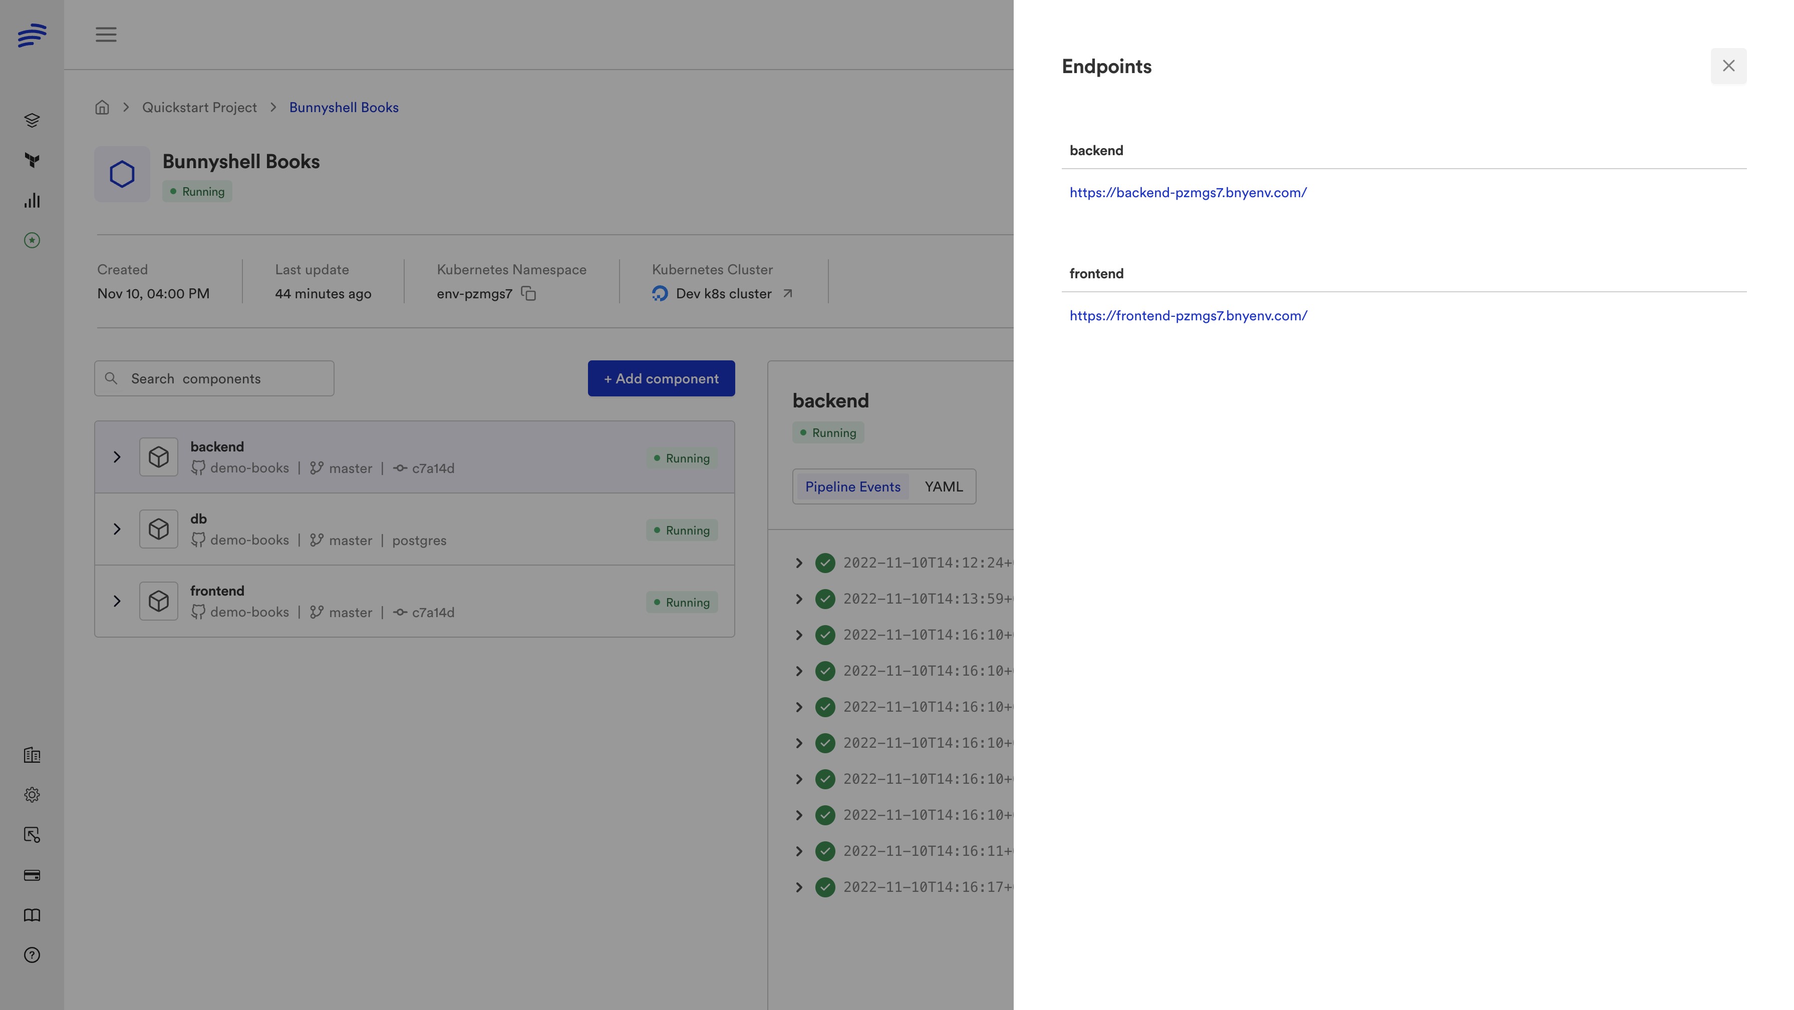Click the billing card sidebar icon
This screenshot has height=1010, width=1794.
tap(32, 875)
